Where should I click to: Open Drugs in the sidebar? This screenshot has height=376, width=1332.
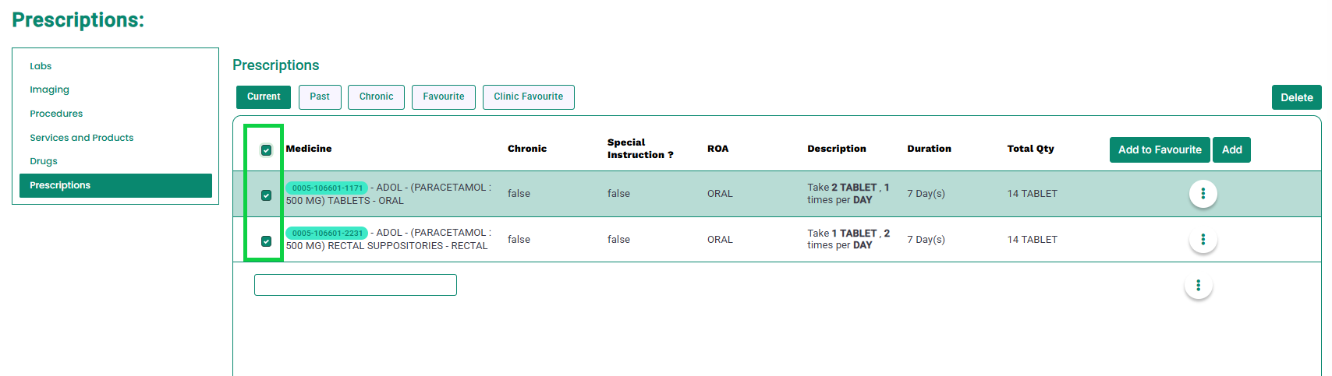click(44, 161)
